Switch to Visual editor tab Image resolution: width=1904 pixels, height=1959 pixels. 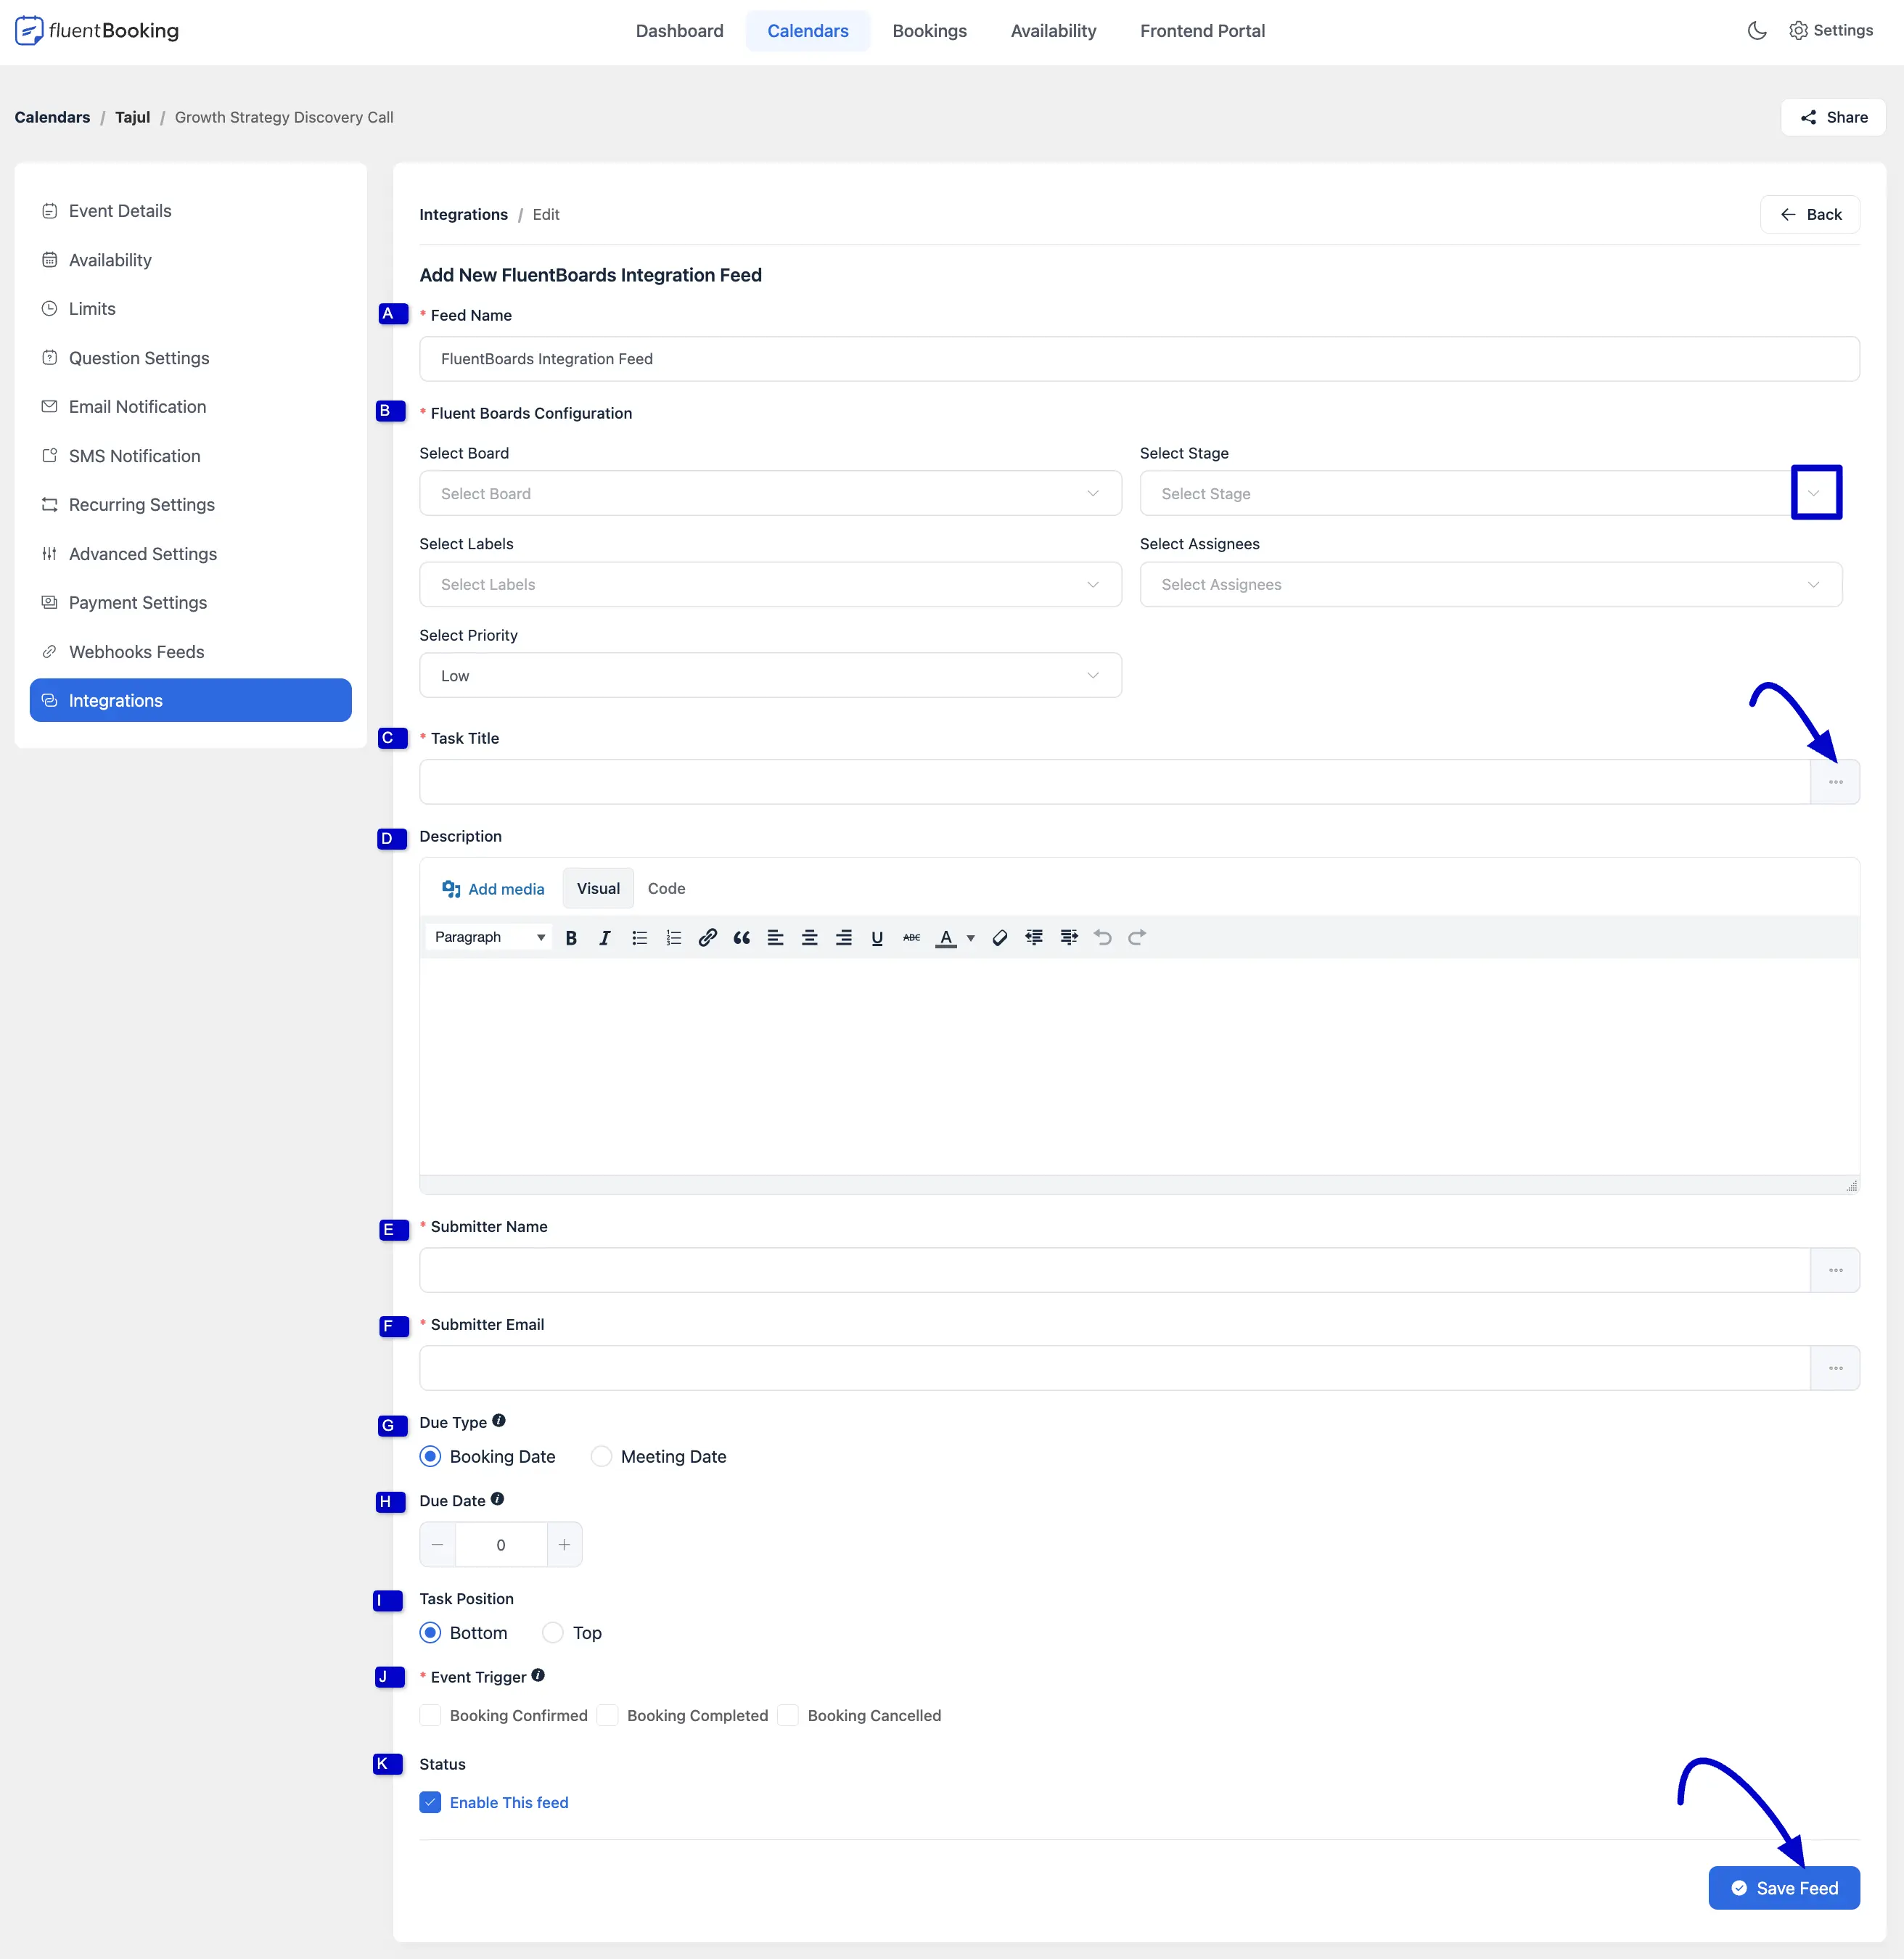(x=598, y=888)
